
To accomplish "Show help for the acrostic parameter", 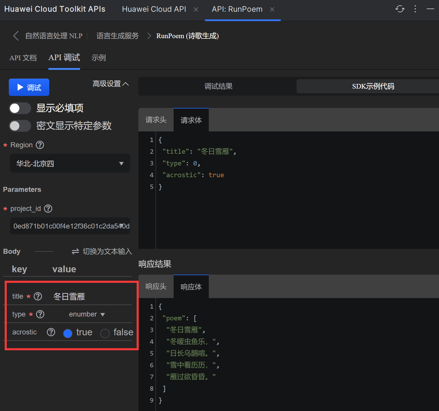I will (x=51, y=332).
